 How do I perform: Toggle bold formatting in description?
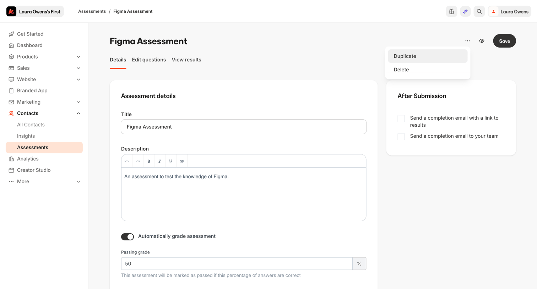pos(149,161)
